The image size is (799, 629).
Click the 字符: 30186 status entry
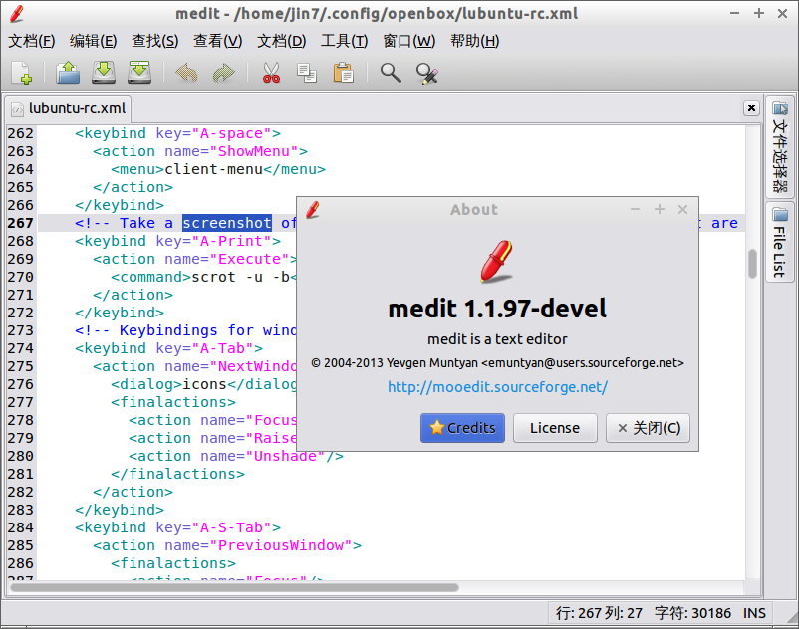[x=693, y=613]
